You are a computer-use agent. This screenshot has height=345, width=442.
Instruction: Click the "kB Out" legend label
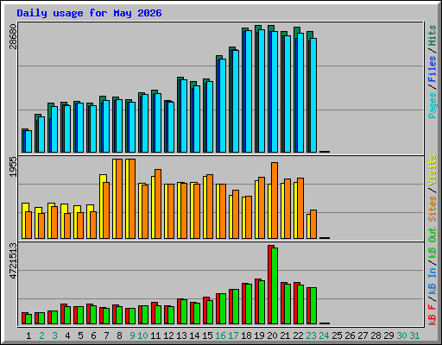(433, 243)
